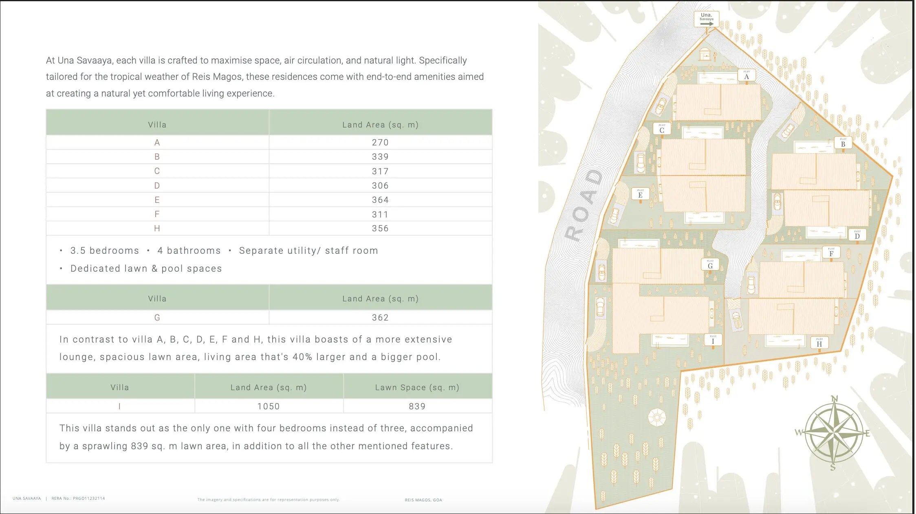
Task: Click the security cabin icon near entrance
Action: coord(705,54)
